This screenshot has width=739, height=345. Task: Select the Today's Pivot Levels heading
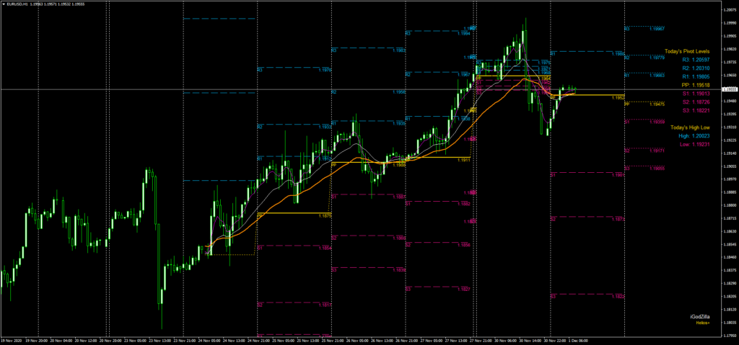point(687,51)
